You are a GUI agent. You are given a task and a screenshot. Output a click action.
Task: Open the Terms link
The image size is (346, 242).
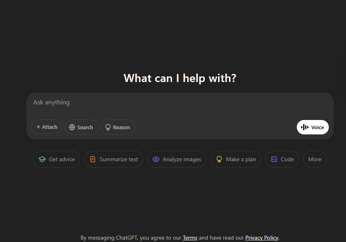click(190, 238)
